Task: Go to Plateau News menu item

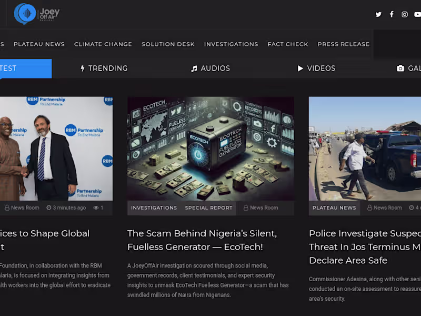Action: point(39,44)
